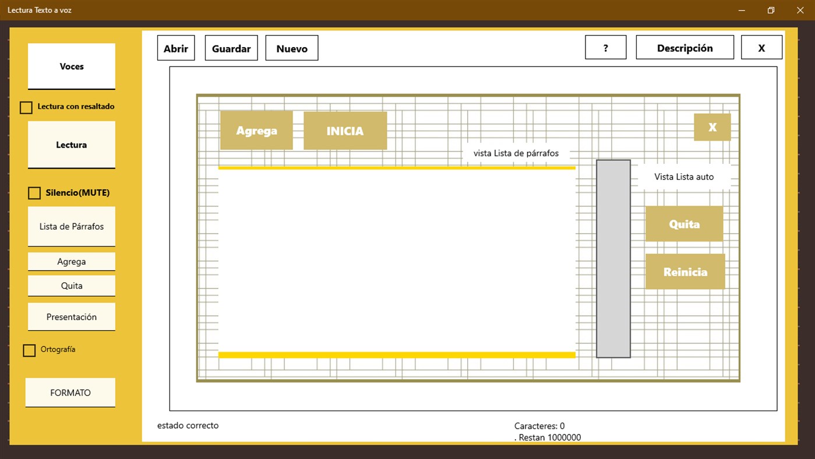Close the paragraph panel with tan X

coord(712,127)
